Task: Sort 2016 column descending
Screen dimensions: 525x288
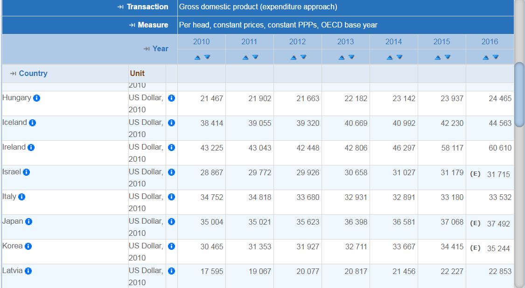Action: point(496,57)
